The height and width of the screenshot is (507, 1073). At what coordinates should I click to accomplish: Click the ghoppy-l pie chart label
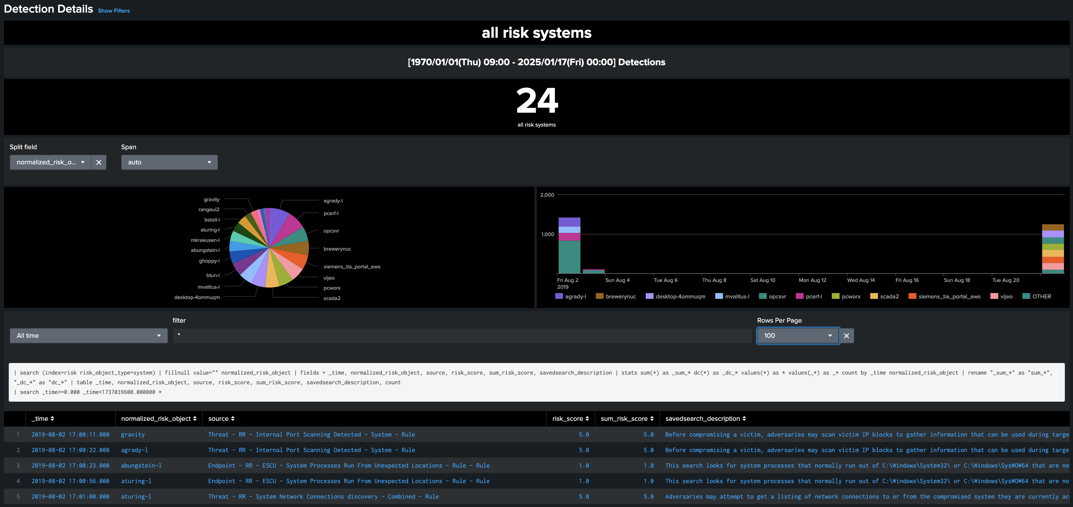point(209,261)
